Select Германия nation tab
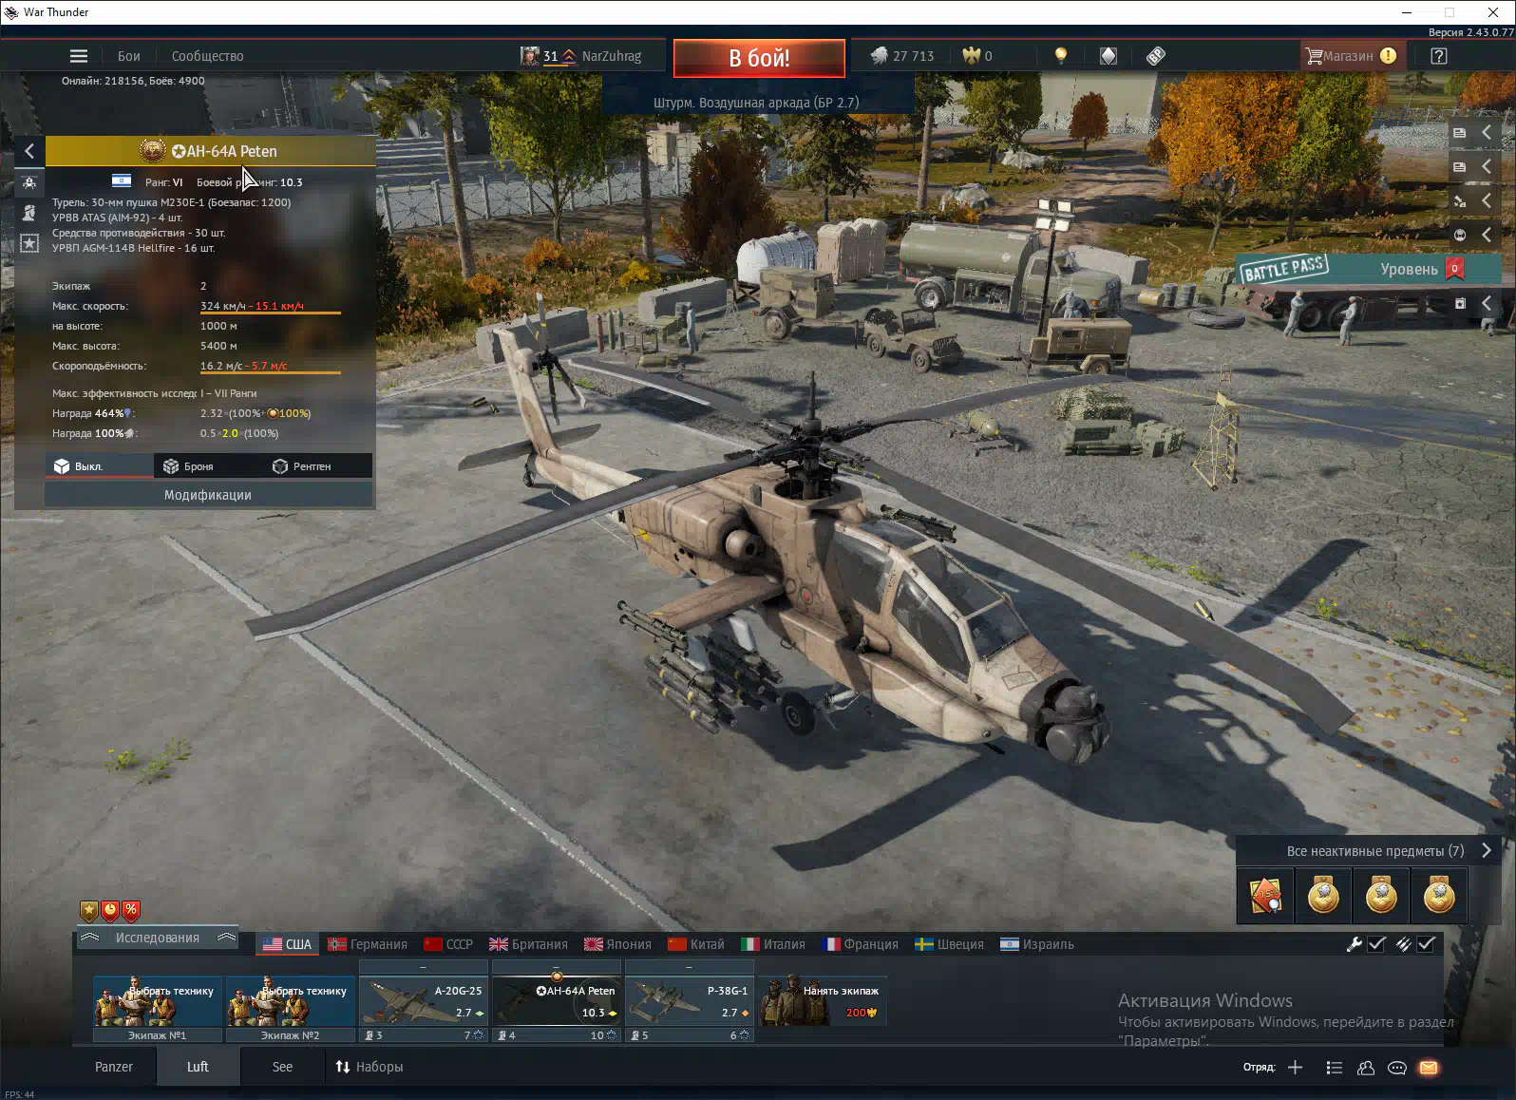Viewport: 1516px width, 1100px height. pyautogui.click(x=368, y=944)
